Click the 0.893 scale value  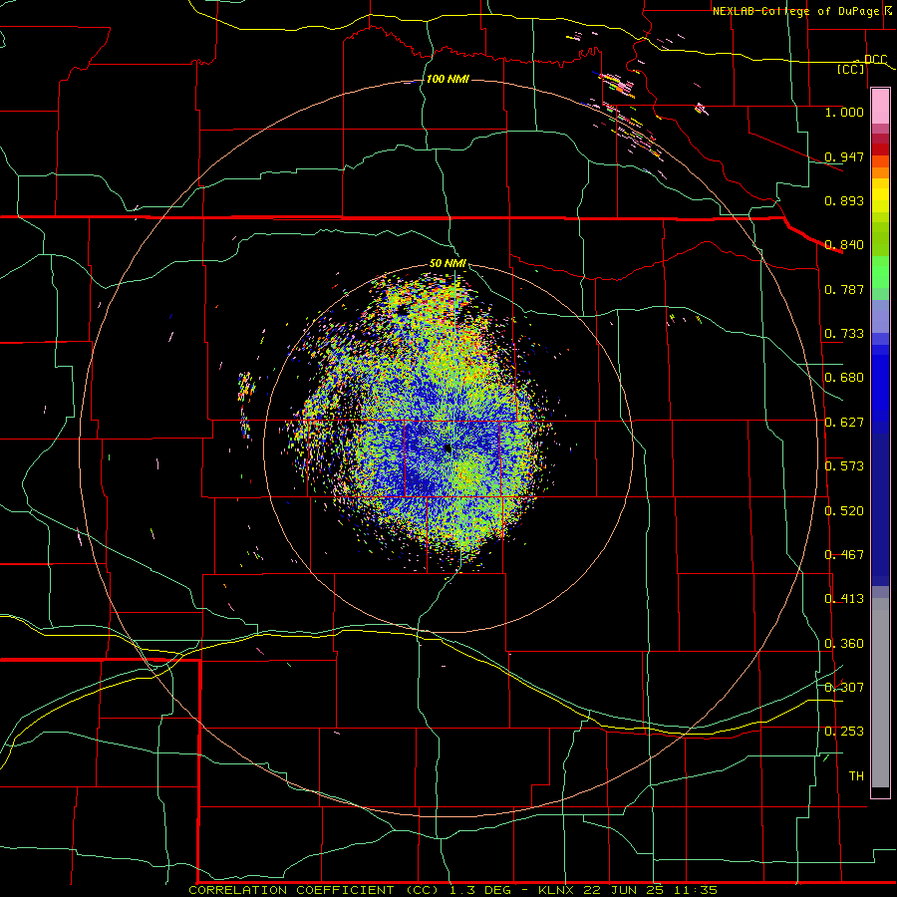click(844, 200)
